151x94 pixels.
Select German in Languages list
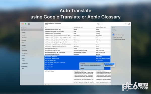click(x=32, y=30)
